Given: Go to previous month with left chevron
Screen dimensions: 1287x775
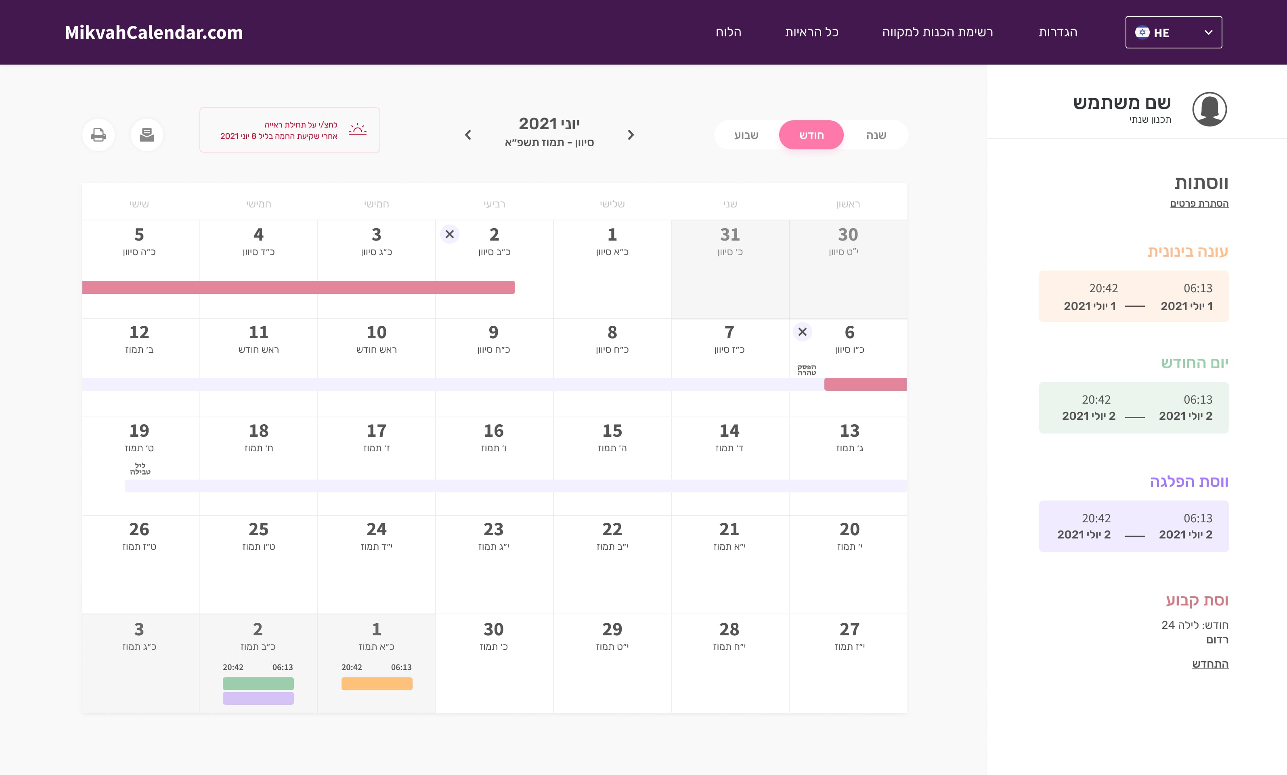Looking at the screenshot, I should point(468,135).
